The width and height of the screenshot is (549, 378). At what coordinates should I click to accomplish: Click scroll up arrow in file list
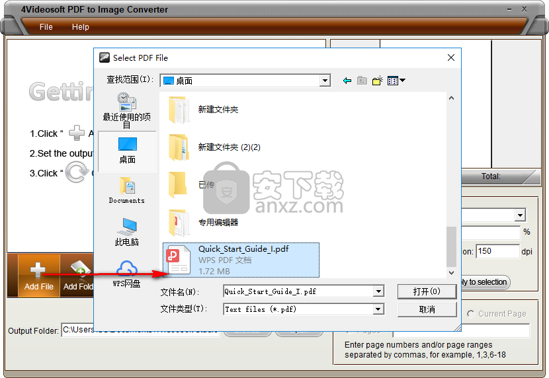point(451,98)
